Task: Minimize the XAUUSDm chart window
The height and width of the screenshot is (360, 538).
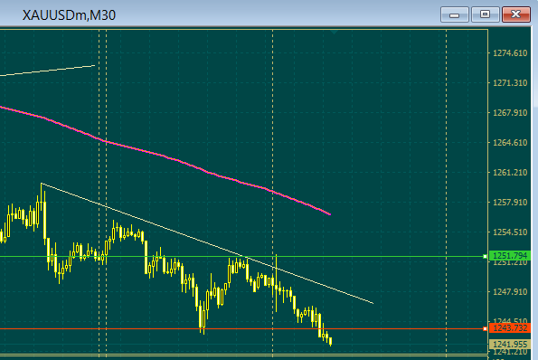Action: pos(454,14)
